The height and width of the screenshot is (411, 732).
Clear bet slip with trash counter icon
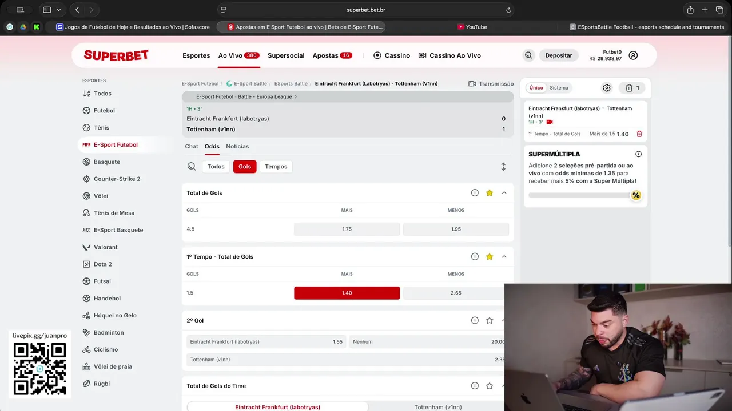click(632, 88)
